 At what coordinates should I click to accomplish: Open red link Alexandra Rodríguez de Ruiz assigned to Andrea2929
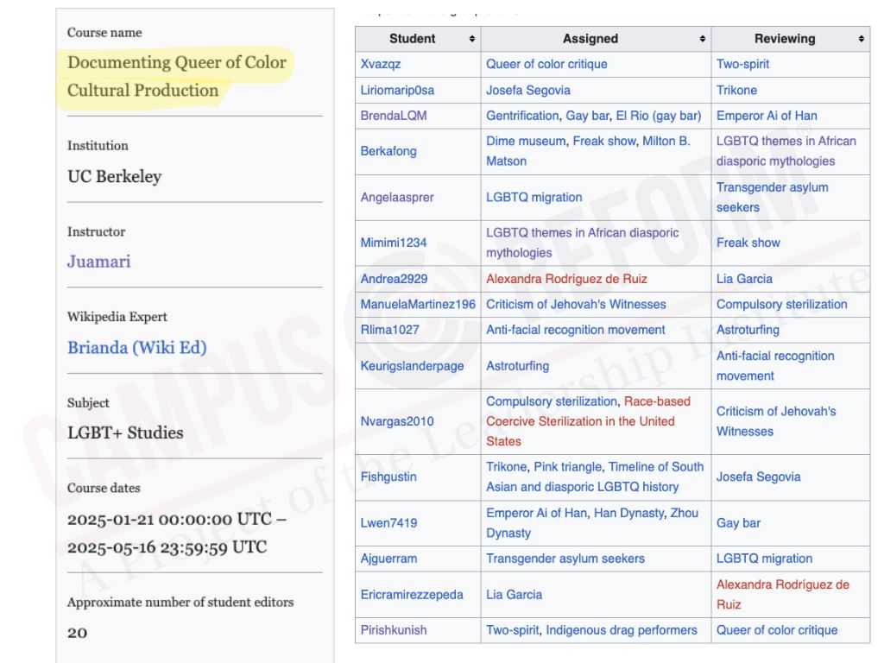(566, 279)
